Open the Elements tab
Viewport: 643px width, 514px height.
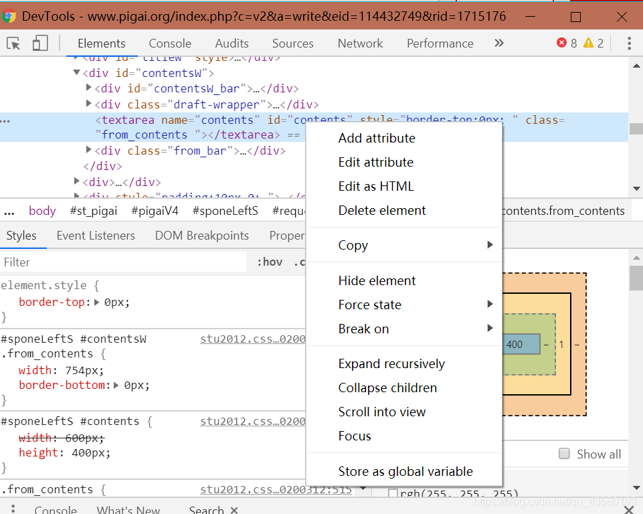point(101,43)
